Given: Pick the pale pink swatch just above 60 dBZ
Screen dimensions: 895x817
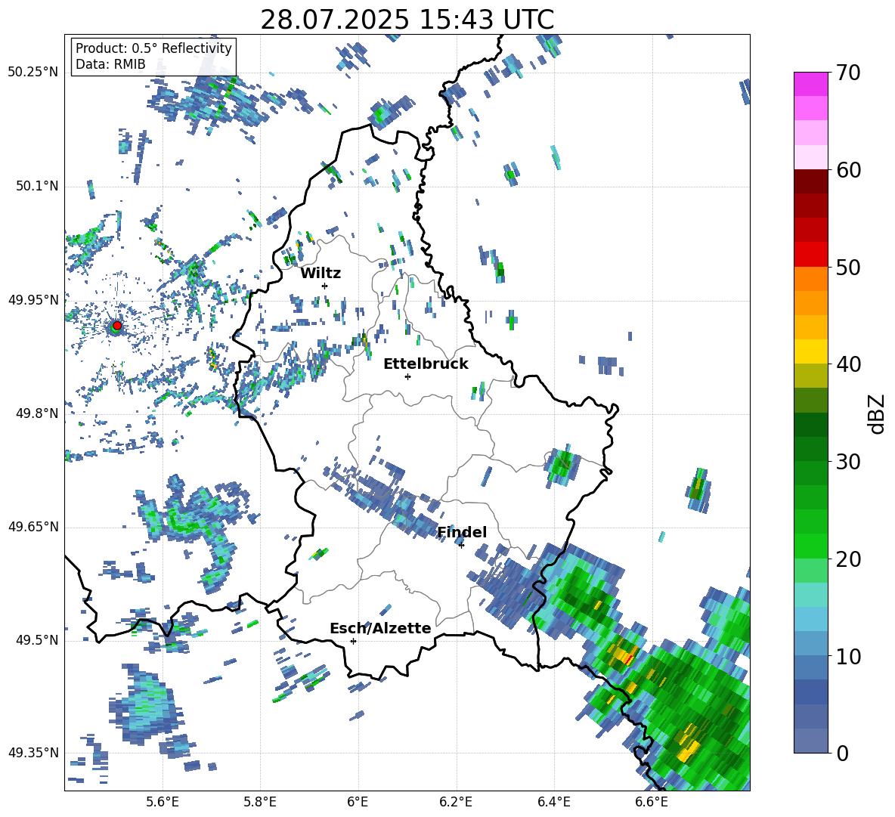Looking at the screenshot, I should point(810,157).
